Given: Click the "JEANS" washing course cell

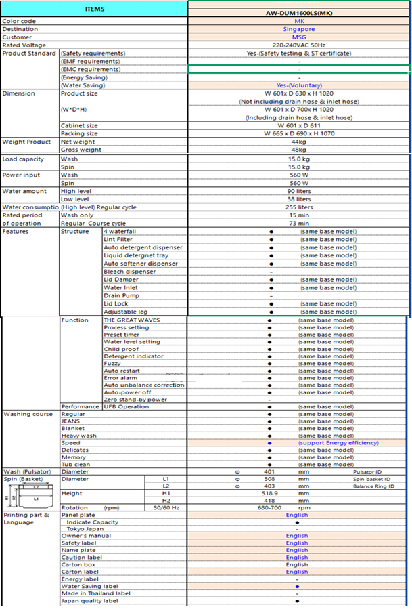Looking at the screenshot, I should pos(123,421).
